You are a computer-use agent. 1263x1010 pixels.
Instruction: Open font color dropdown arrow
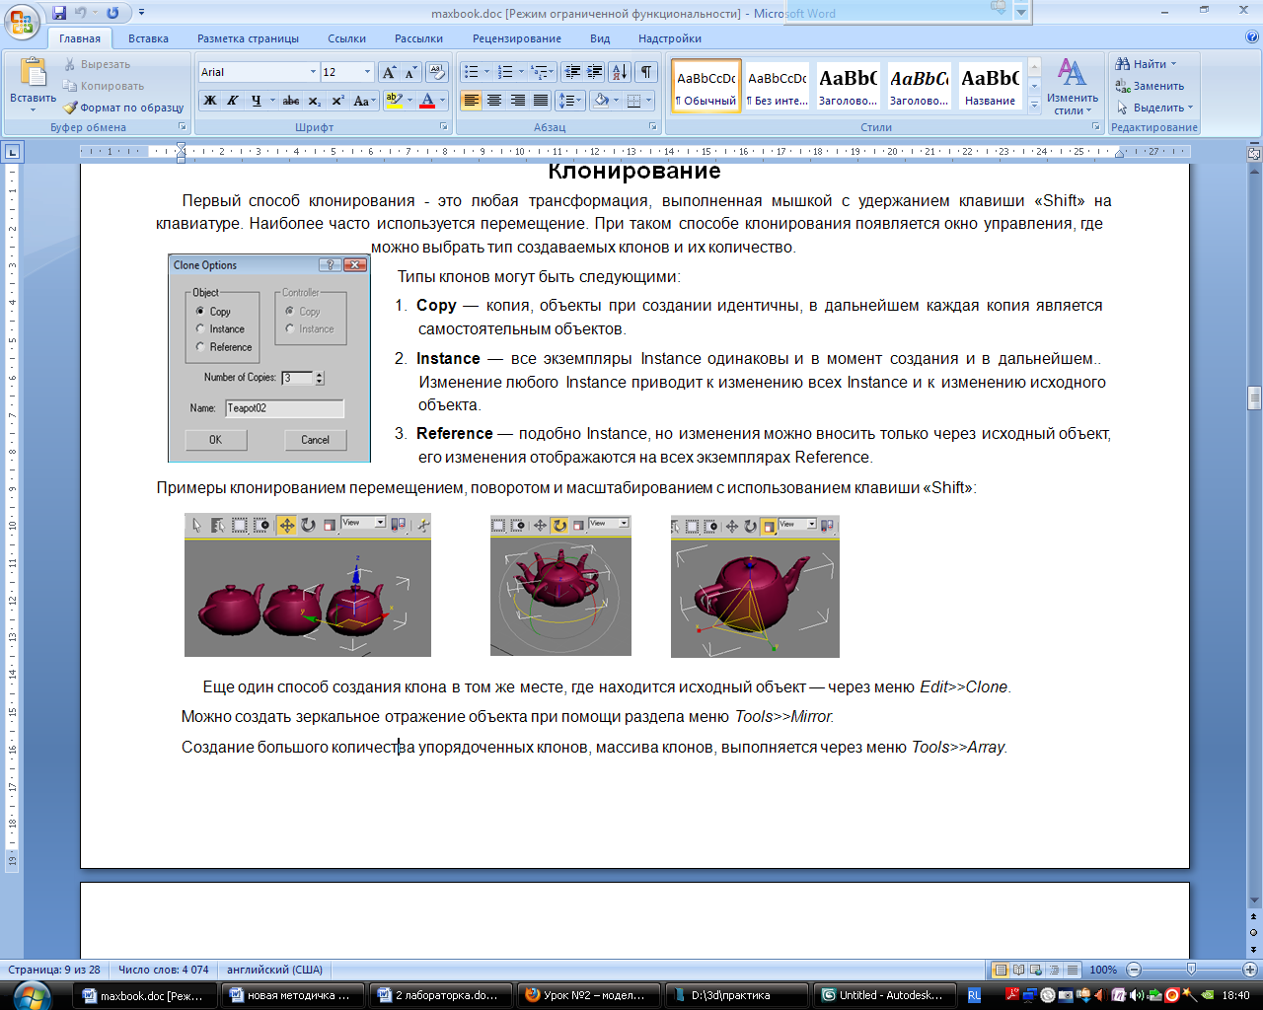[442, 101]
